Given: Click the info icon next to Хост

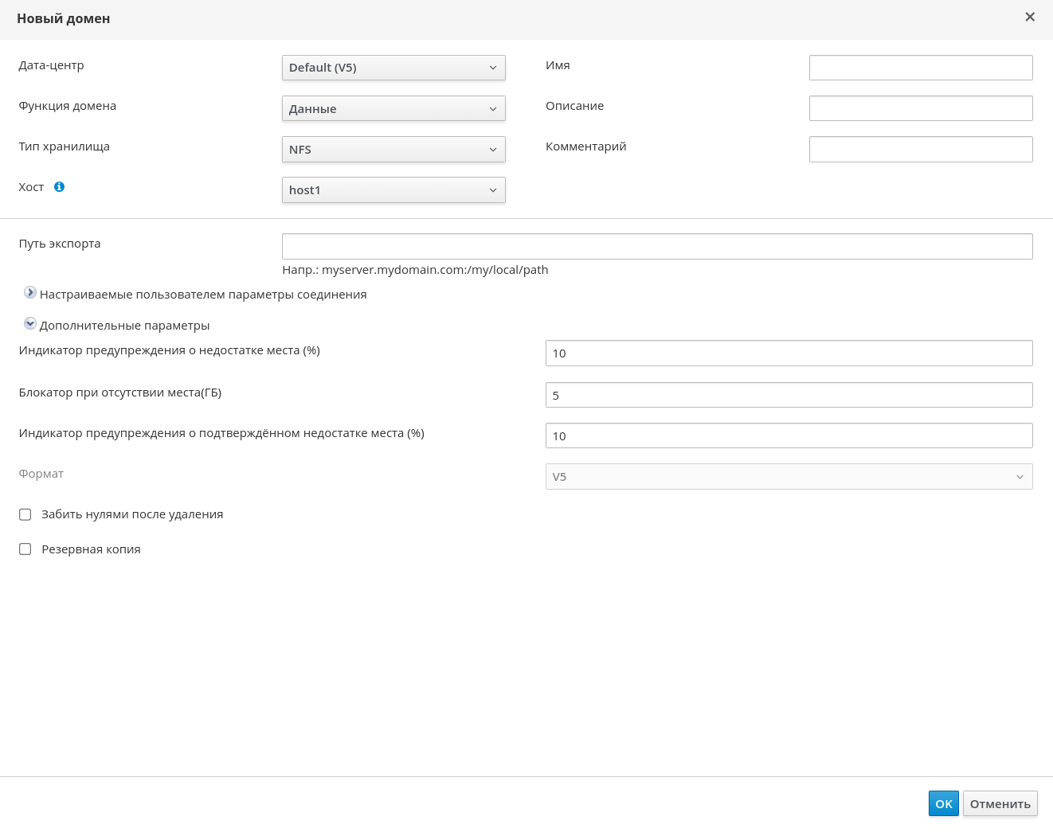Looking at the screenshot, I should click(59, 187).
